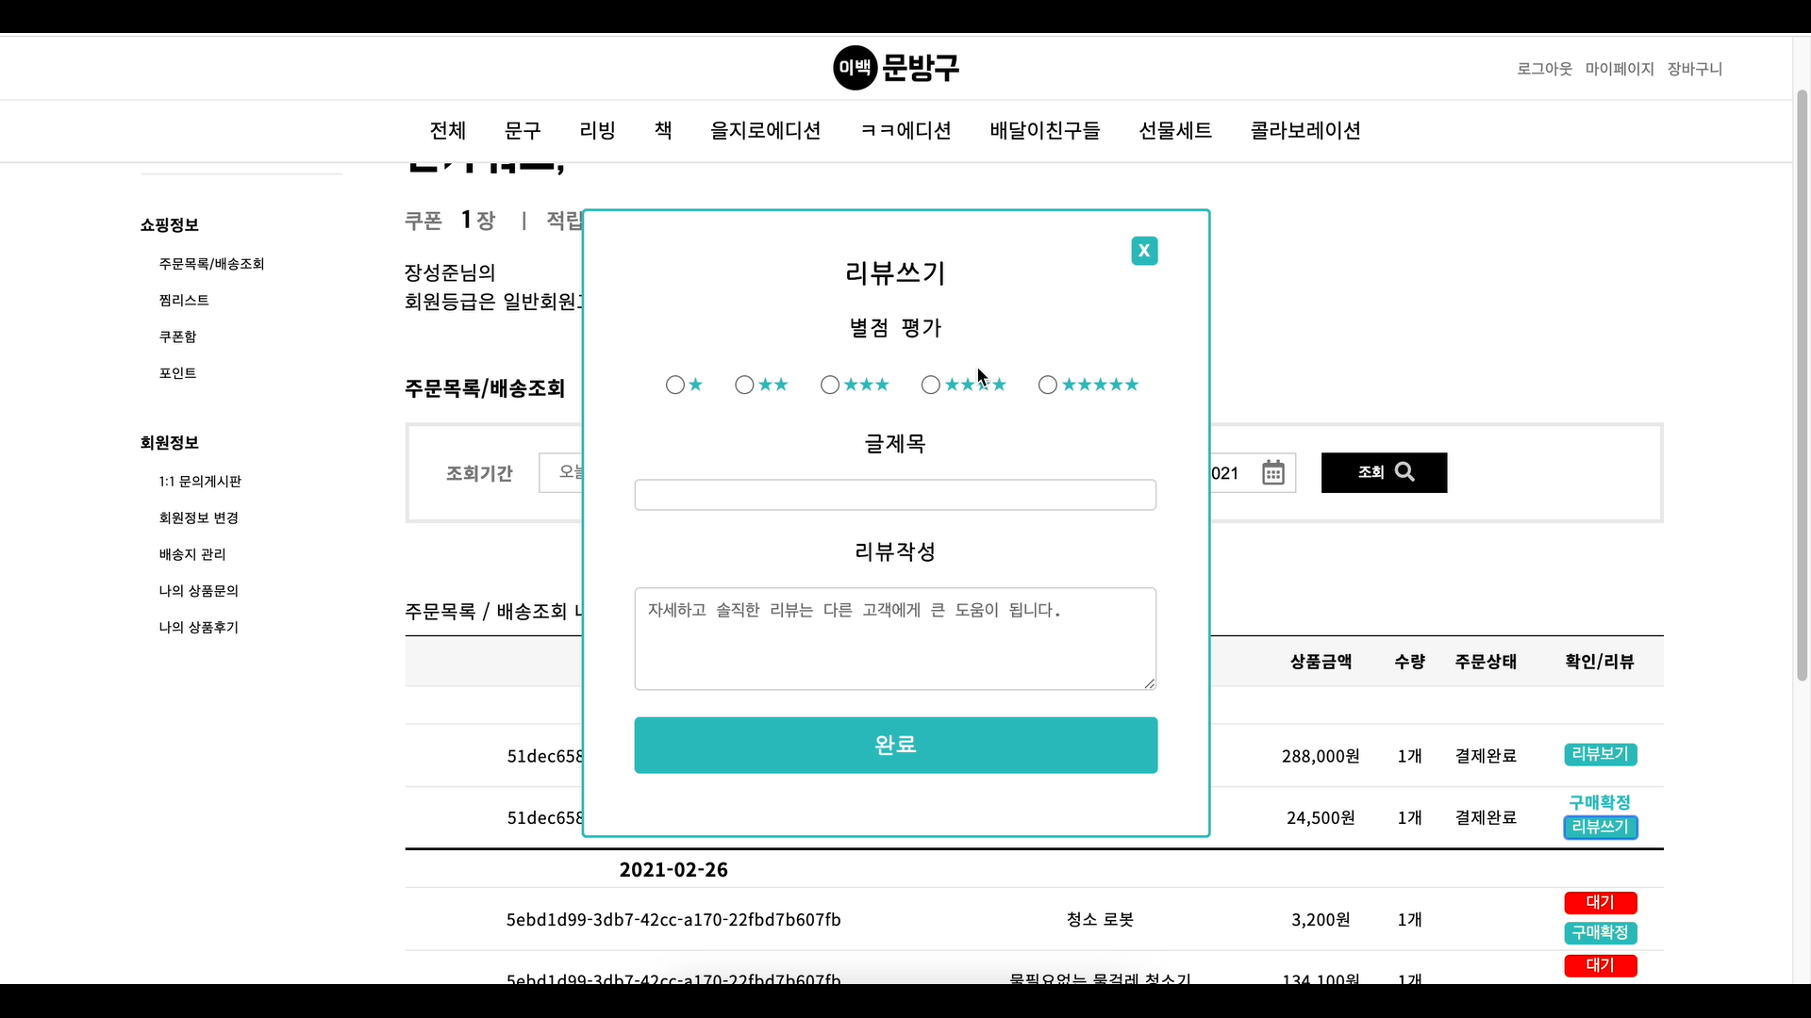Click the magnifier 조회 search button
Viewport: 1811px width, 1018px height.
click(x=1384, y=472)
